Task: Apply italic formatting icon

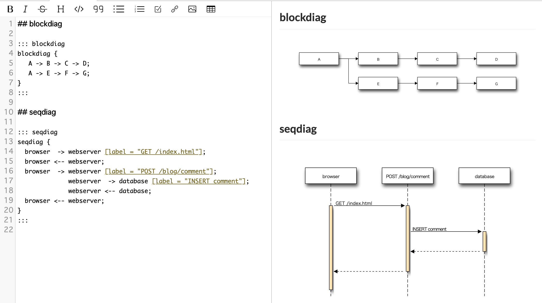Action: 25,9
